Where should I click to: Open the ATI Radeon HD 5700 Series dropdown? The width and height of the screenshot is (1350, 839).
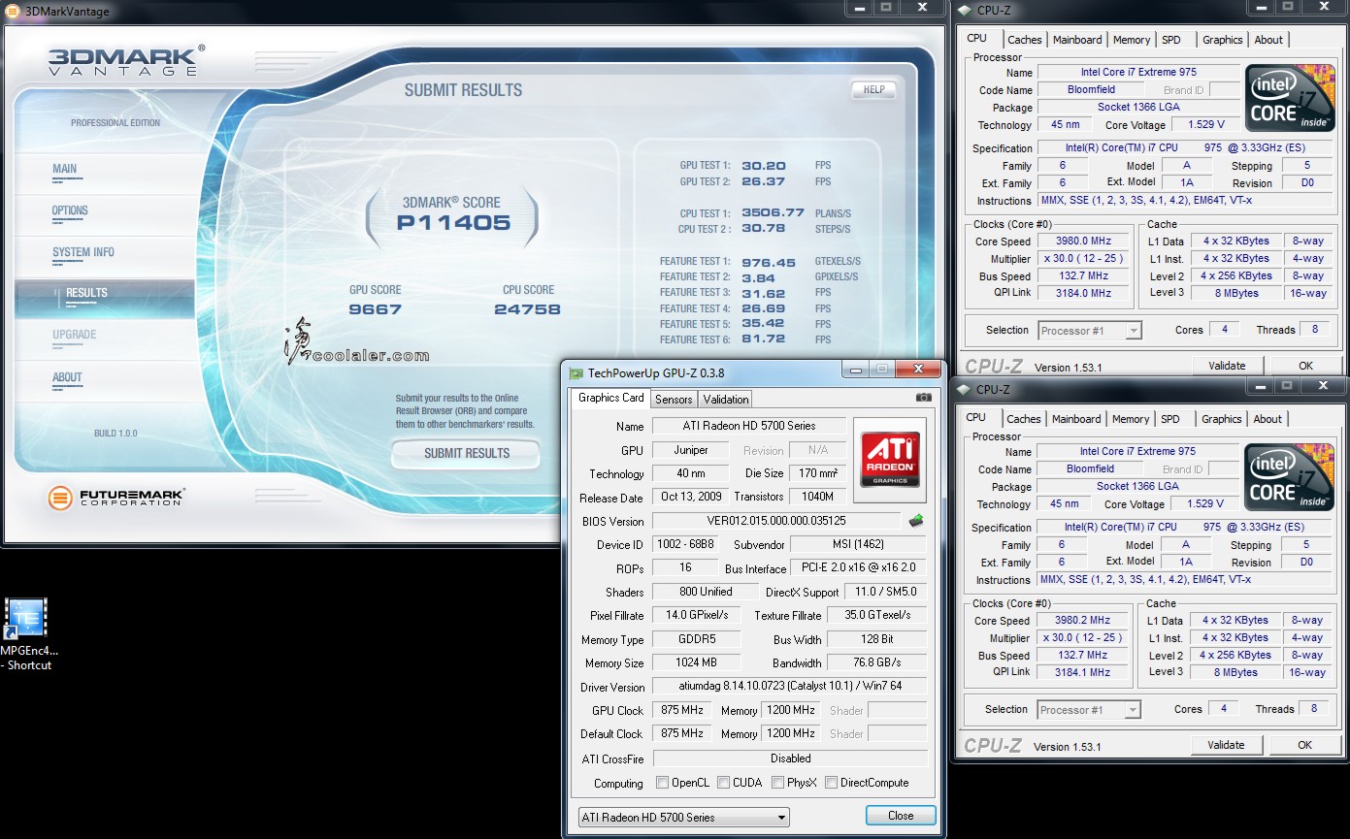tap(683, 818)
